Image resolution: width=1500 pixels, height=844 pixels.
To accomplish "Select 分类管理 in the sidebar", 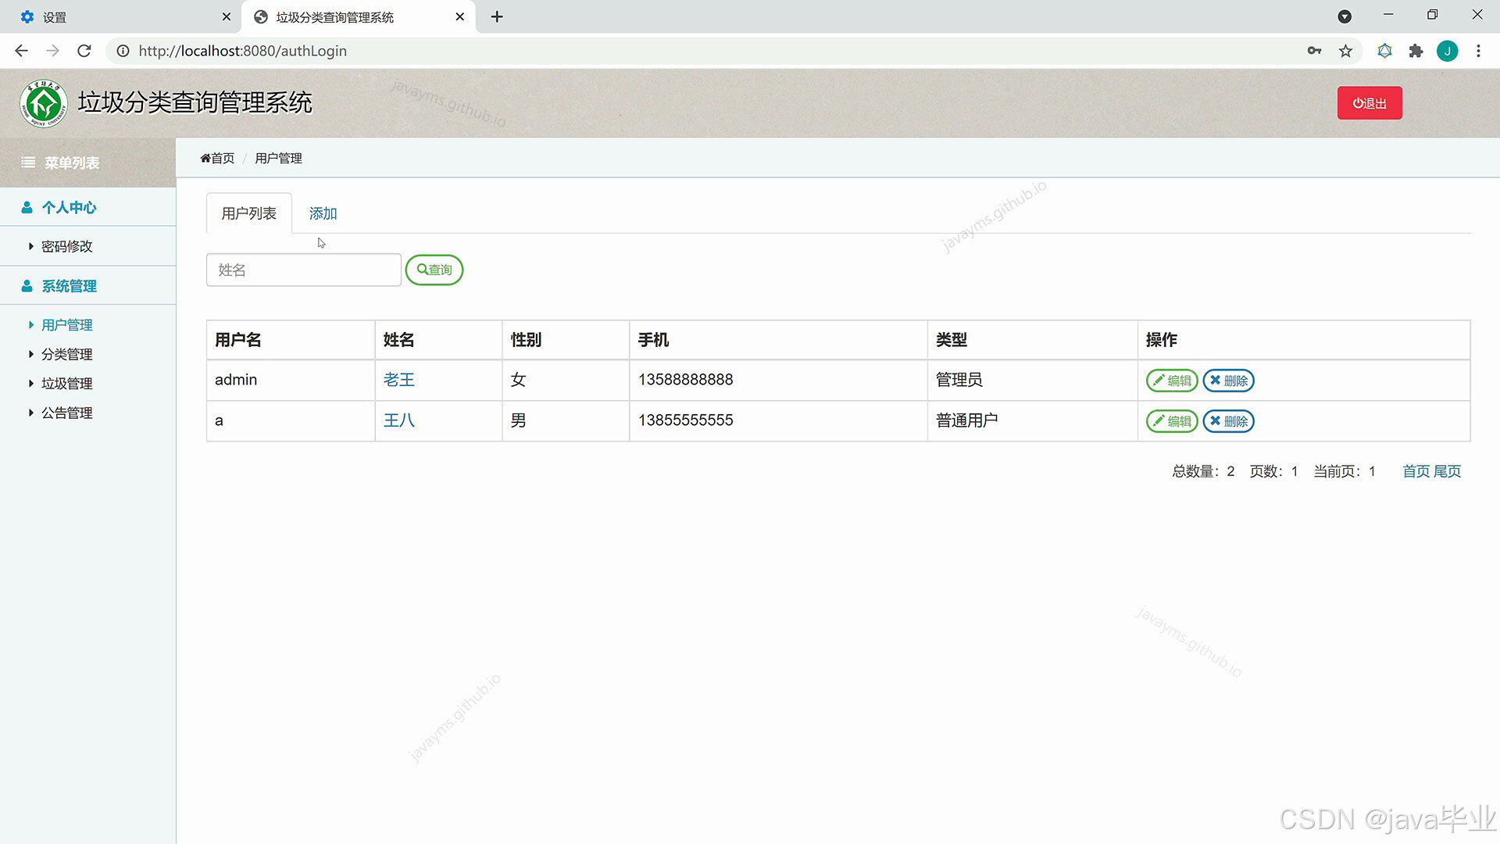I will click(66, 354).
